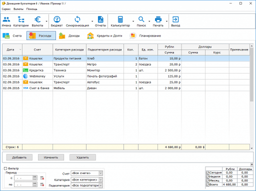Toggle the Месяц checkbox
256x191 pixels.
pos(207,180)
